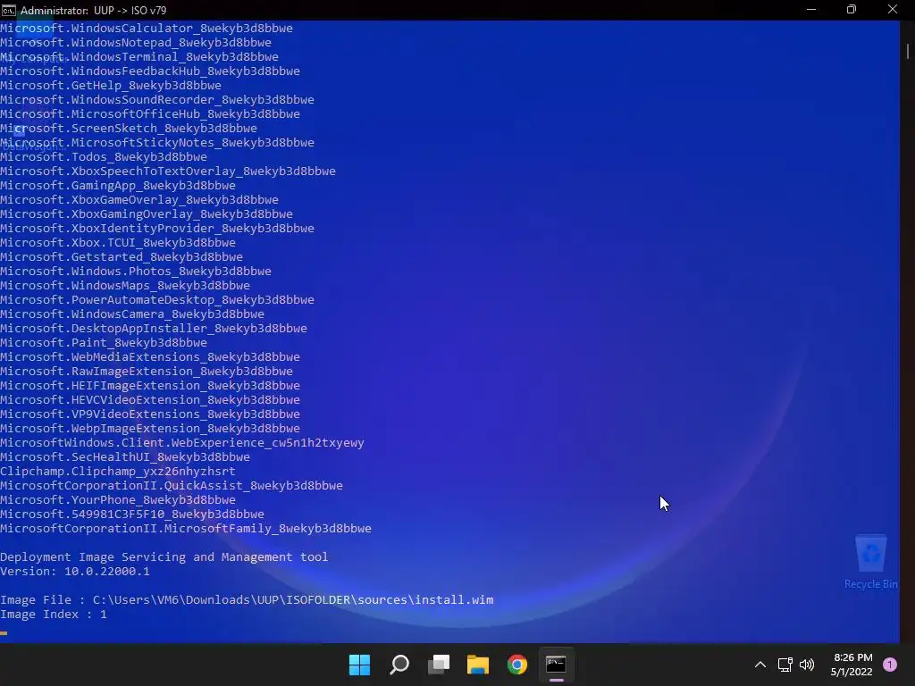The height and width of the screenshot is (686, 915).
Task: Click the line 'Microsoft.Todos_8wekyb3d8bbwe'
Action: pos(104,157)
